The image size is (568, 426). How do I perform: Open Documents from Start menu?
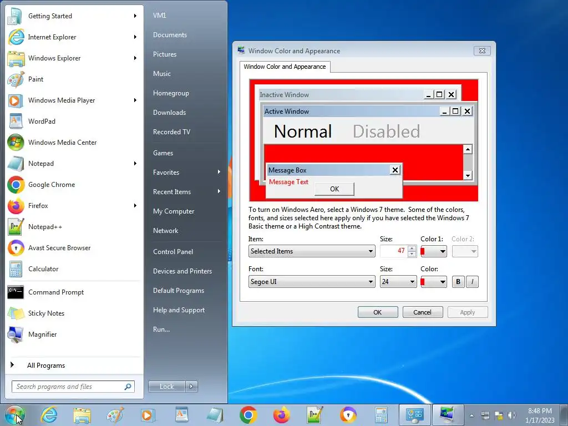pyautogui.click(x=170, y=35)
